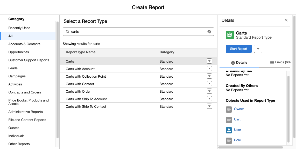The width and height of the screenshot is (296, 149).
Task: Open File and Content Reports category
Action: 27,120
